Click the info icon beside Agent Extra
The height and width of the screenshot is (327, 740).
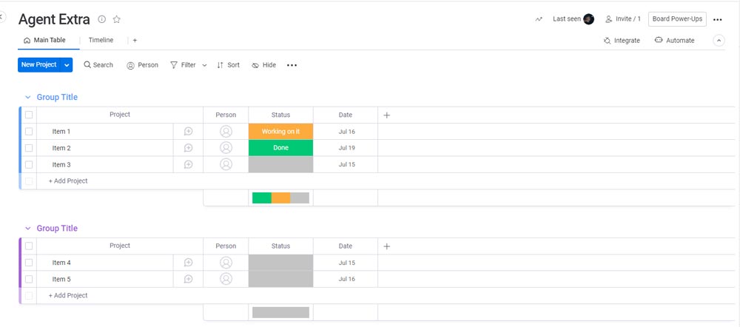coord(102,19)
